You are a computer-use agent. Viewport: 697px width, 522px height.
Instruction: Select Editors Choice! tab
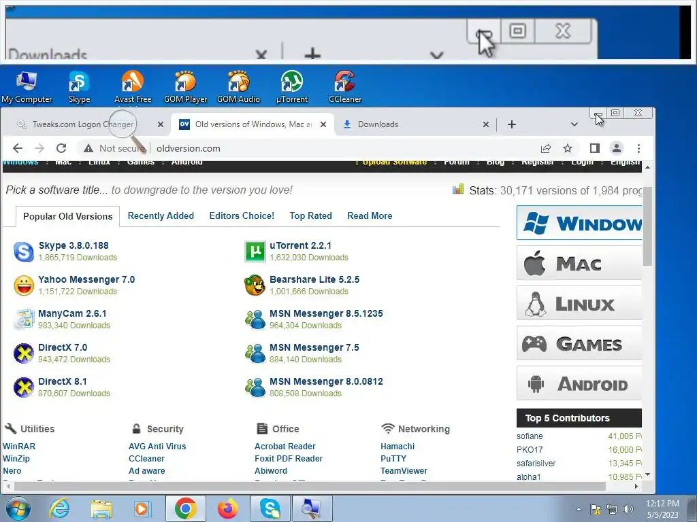point(242,215)
